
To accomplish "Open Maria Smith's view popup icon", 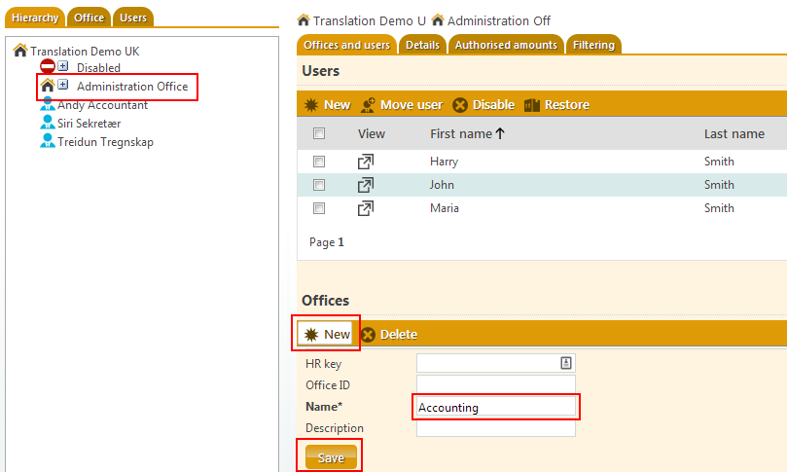I will click(x=366, y=208).
